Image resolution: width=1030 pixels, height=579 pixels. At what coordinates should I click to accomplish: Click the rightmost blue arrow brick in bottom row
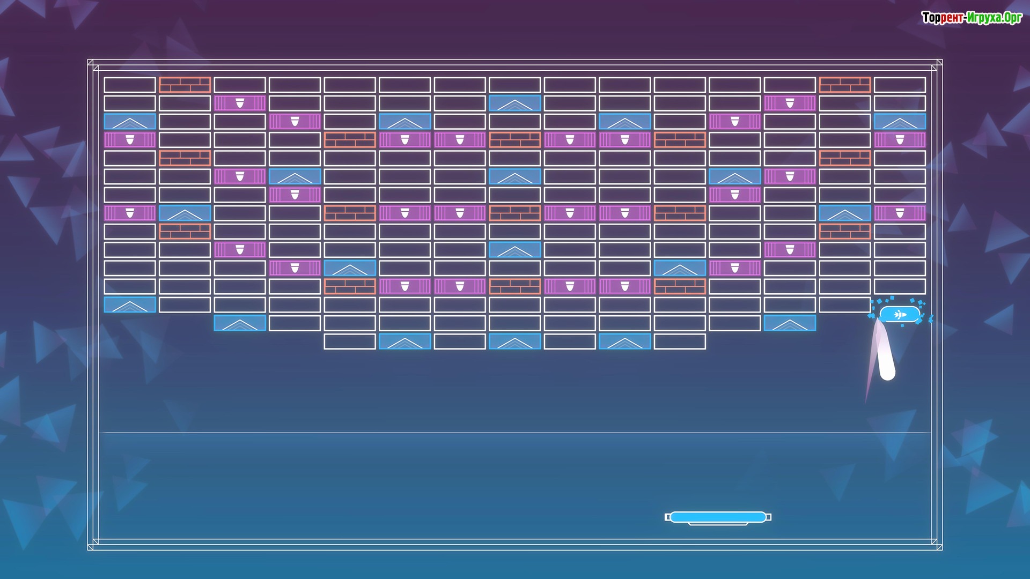624,342
